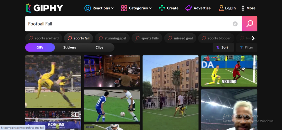Select the 'stunning goal' suggestion

pyautogui.click(x=112, y=38)
